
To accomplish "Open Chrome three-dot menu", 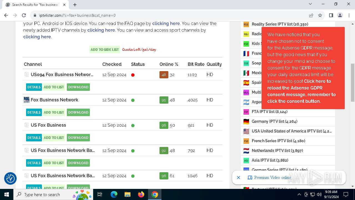I will tap(349, 15).
